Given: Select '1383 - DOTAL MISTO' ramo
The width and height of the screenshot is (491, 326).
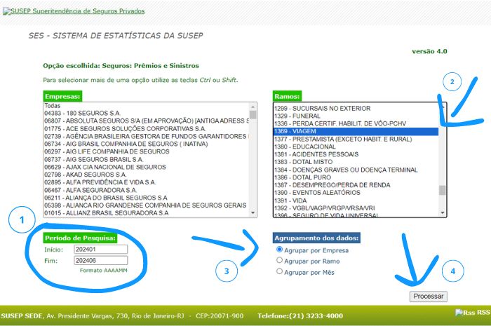Looking at the screenshot, I should [356, 162].
